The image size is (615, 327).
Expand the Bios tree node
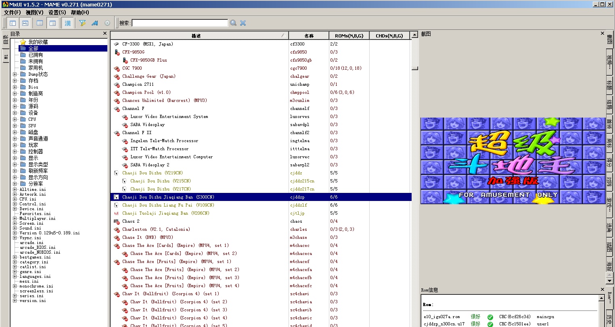click(x=15, y=87)
